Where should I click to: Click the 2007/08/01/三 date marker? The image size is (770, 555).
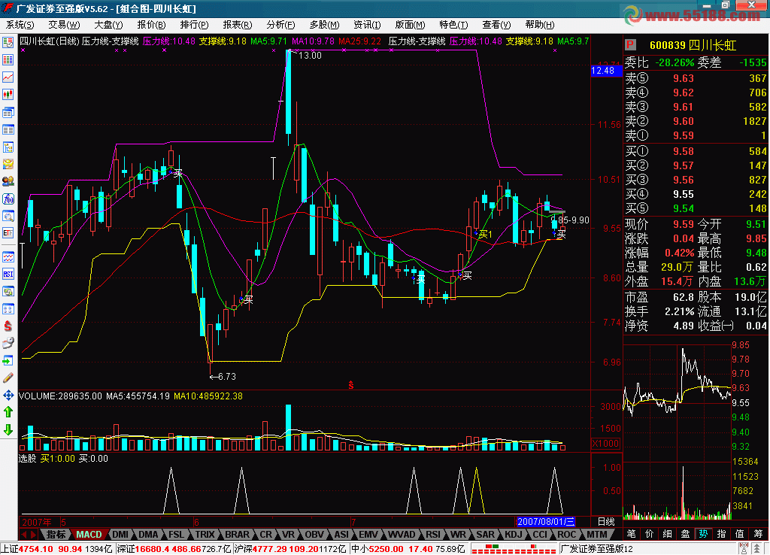(546, 522)
